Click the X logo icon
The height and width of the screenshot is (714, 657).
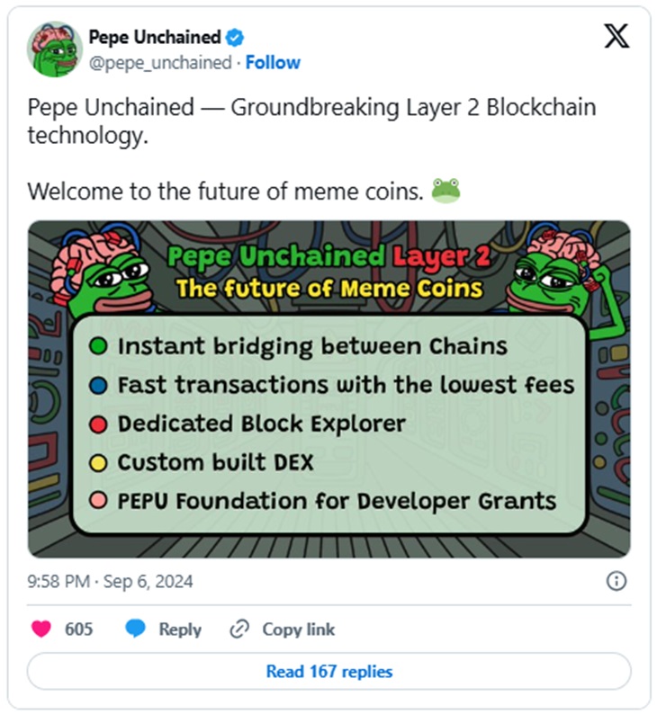(x=616, y=37)
